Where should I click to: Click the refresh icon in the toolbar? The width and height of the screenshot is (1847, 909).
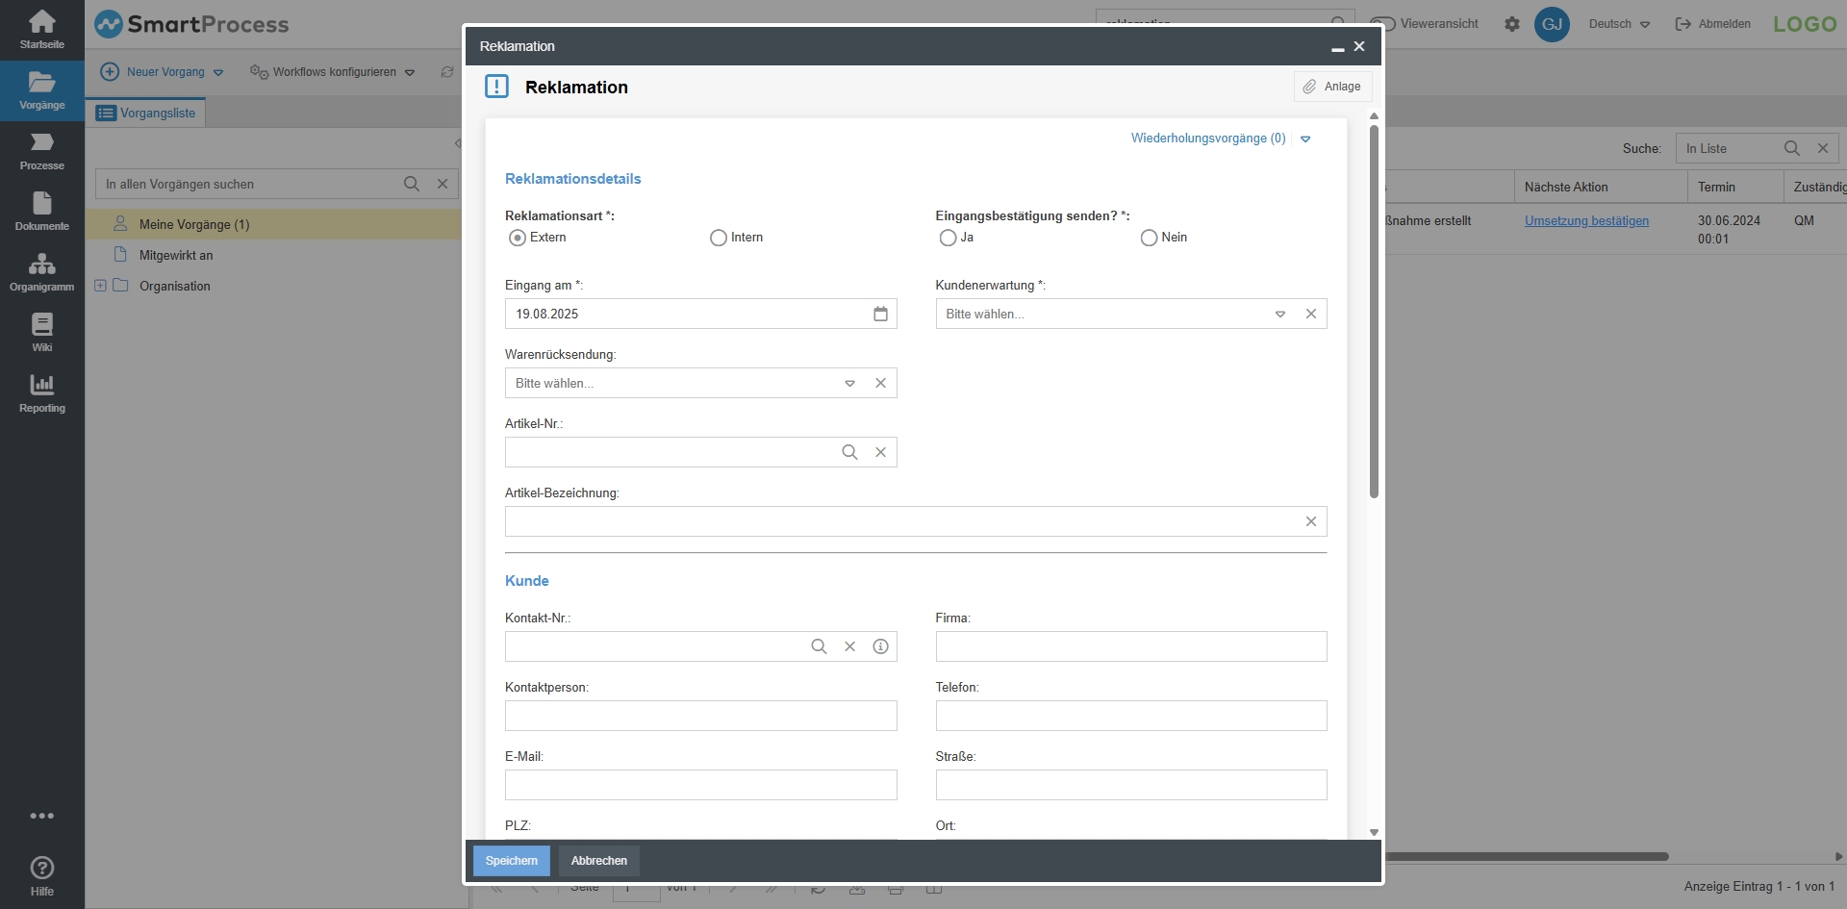[x=446, y=72]
